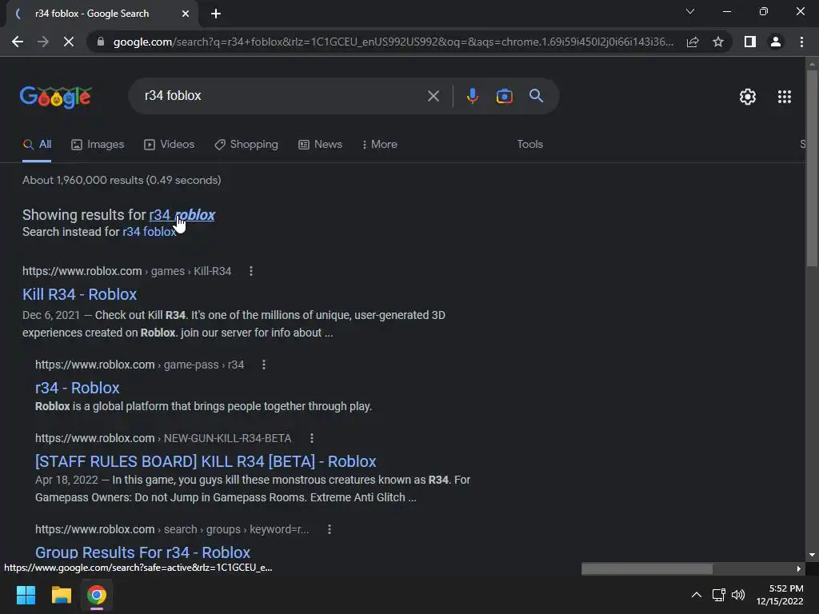Show hidden system tray icons
The width and height of the screenshot is (819, 614).
697,595
